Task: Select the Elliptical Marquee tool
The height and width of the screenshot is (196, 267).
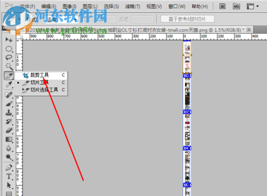Action: coord(9,49)
